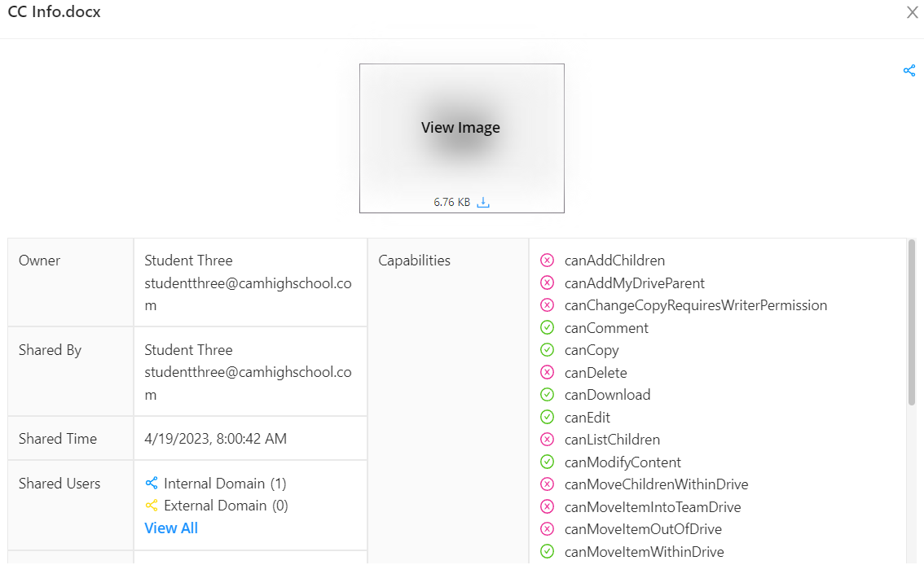Select the External Domain (0) text
924x565 pixels.
[x=227, y=506]
